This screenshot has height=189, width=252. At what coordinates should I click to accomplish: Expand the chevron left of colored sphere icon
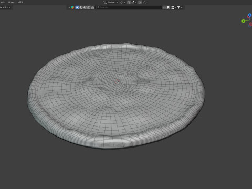click(x=69, y=7)
